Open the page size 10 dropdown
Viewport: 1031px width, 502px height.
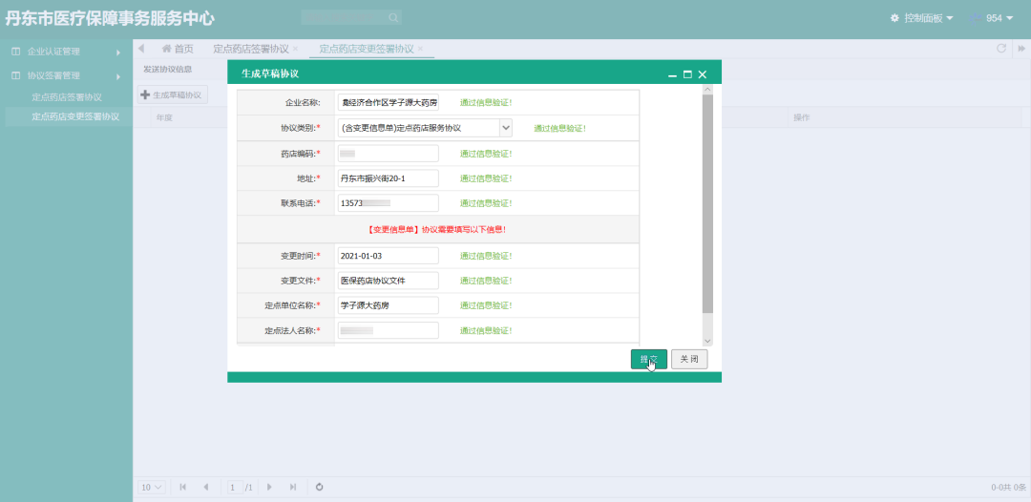tap(151, 487)
